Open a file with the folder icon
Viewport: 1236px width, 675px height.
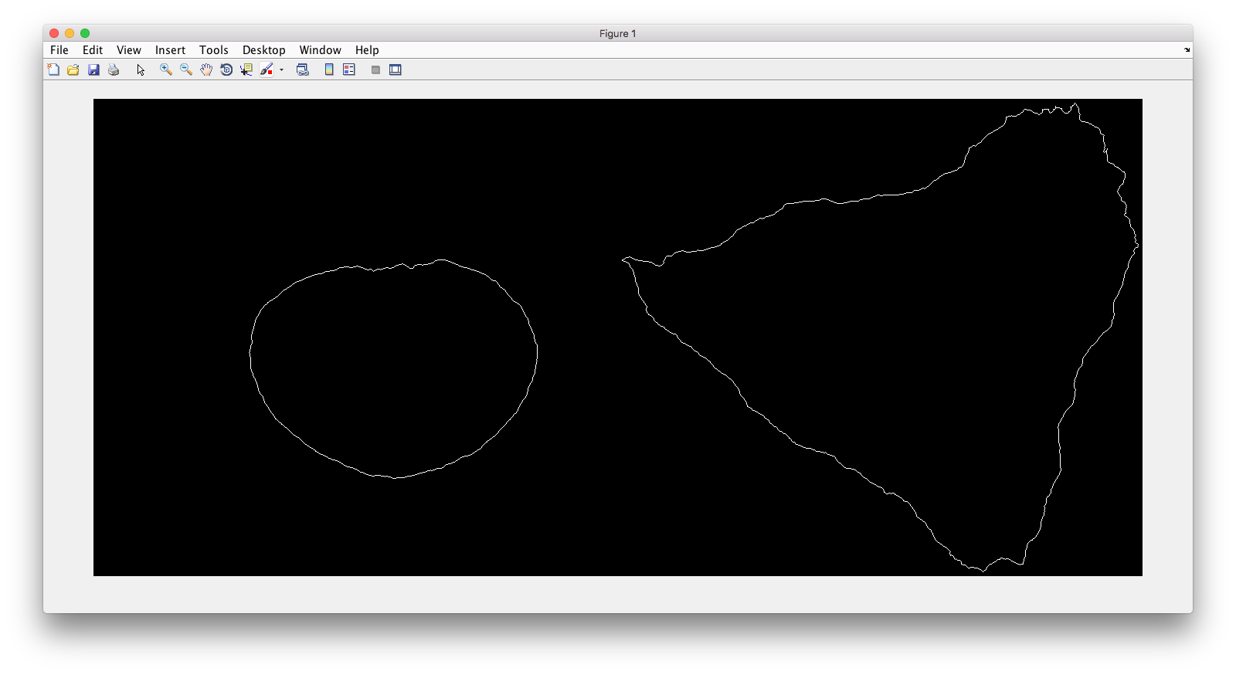(73, 70)
